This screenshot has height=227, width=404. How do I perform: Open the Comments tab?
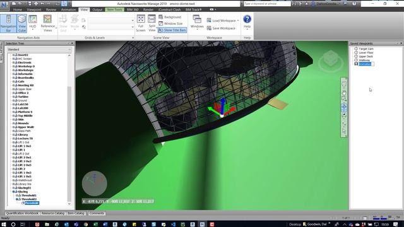(97, 213)
